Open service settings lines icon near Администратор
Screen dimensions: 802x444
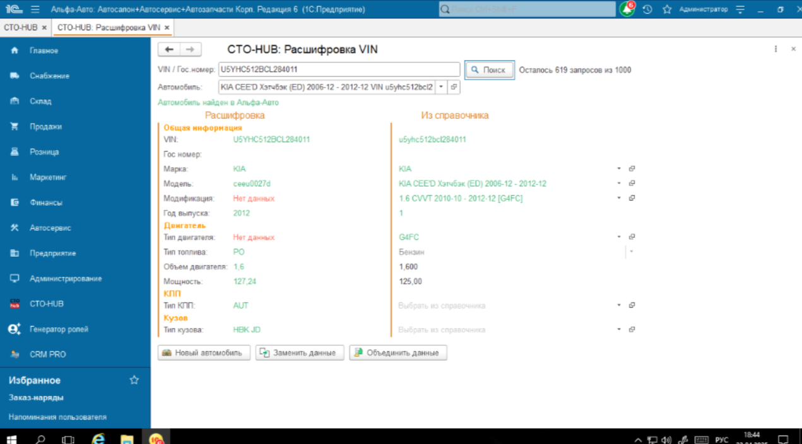(741, 9)
